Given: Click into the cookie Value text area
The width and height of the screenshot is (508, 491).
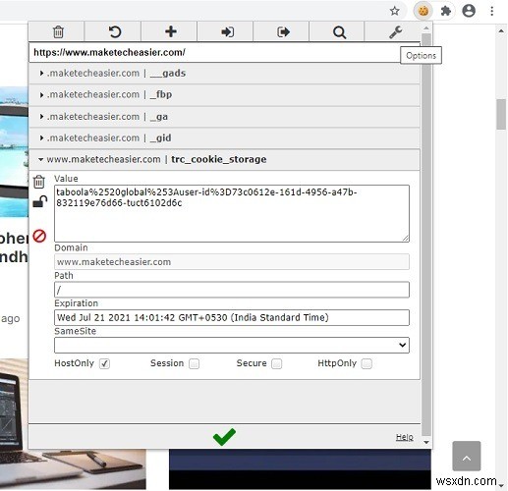Looking at the screenshot, I should tap(232, 213).
